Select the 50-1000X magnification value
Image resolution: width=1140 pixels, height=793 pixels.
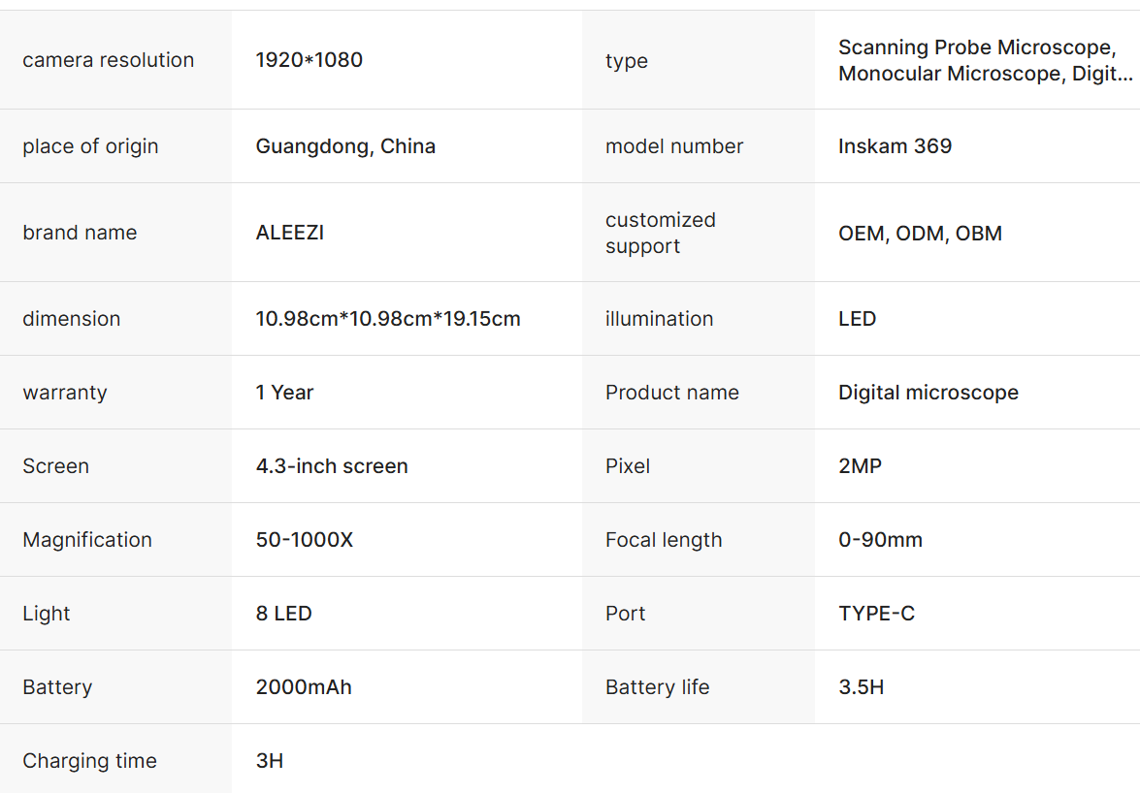tap(305, 540)
